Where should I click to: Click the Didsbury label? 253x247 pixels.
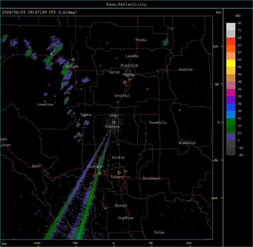point(112,126)
